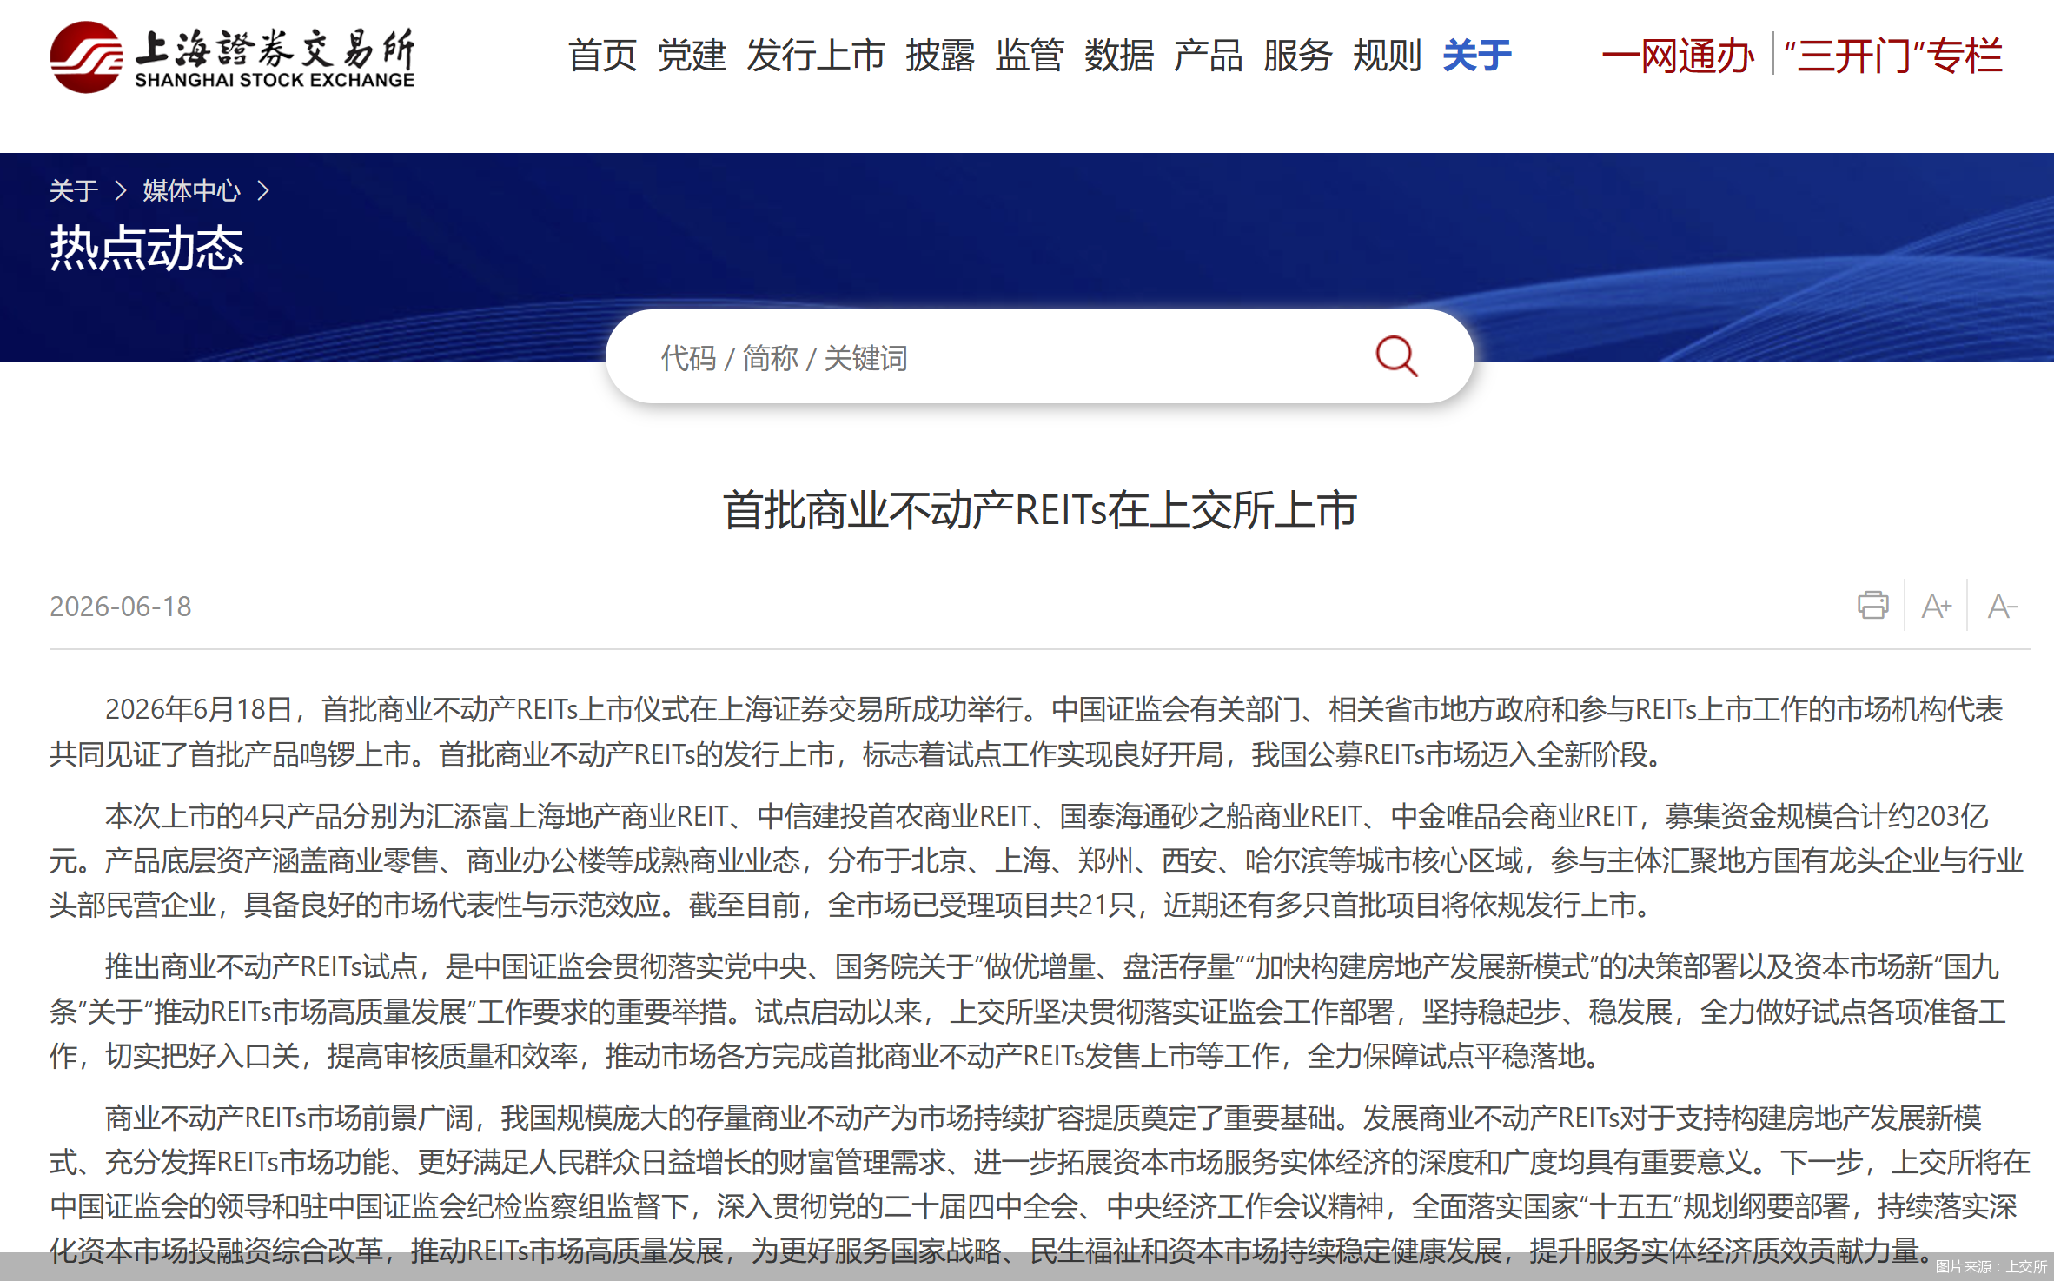This screenshot has height=1281, width=2054.
Task: Select the highlighted 关于 menu item
Action: (1477, 56)
